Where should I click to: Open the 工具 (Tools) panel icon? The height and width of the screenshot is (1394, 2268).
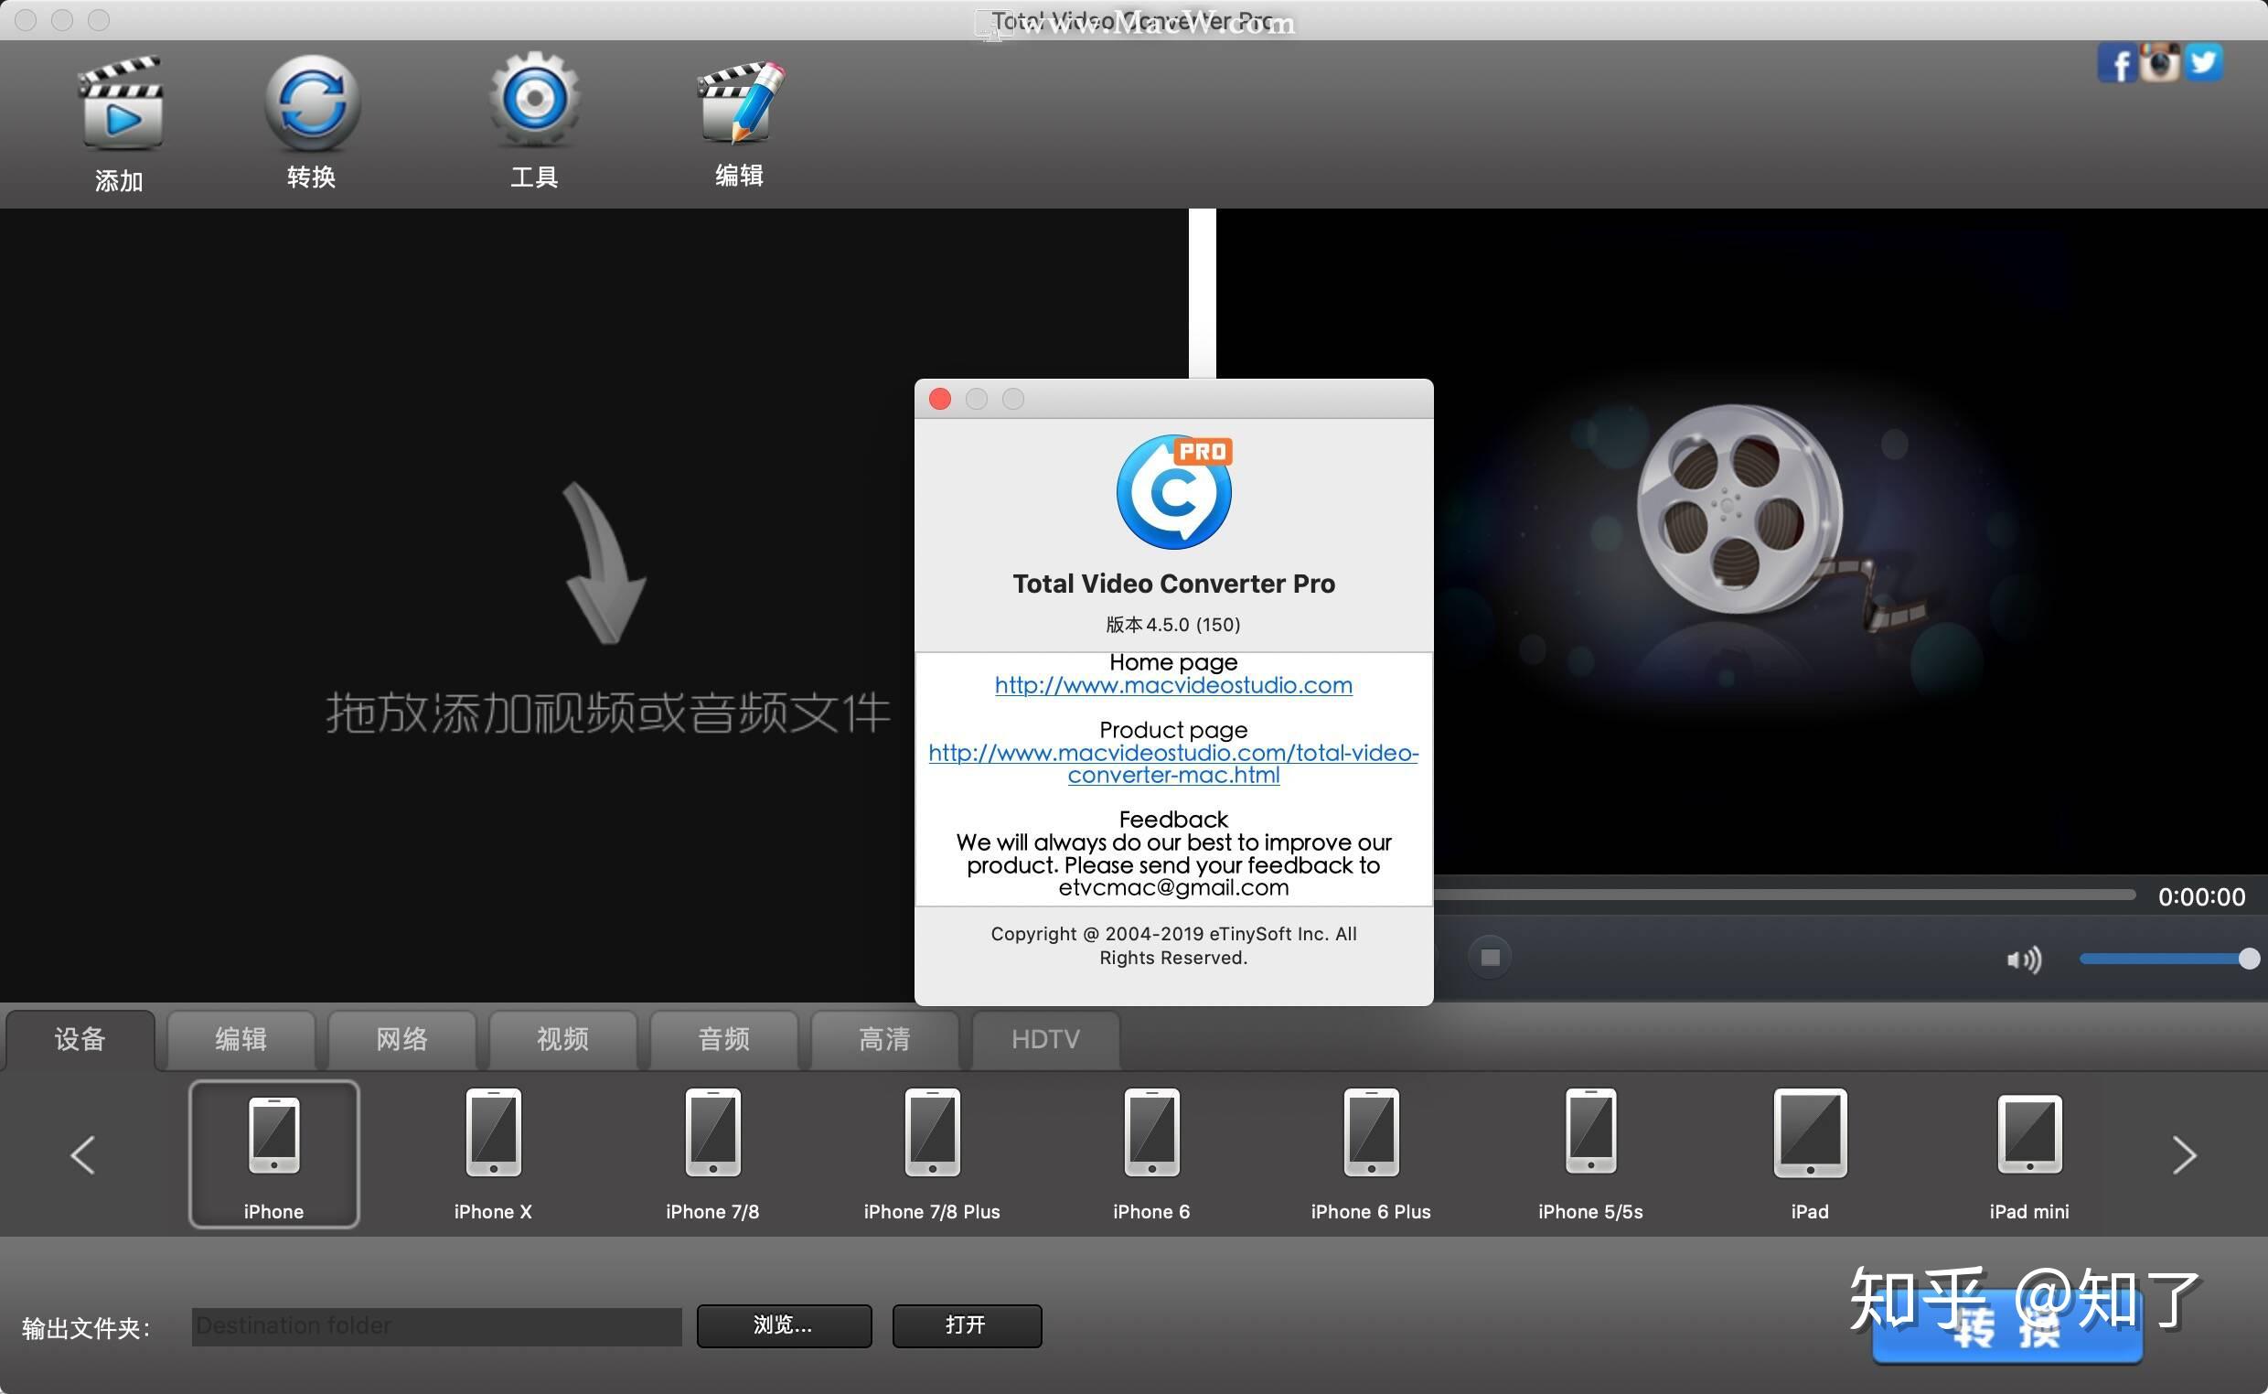[532, 102]
